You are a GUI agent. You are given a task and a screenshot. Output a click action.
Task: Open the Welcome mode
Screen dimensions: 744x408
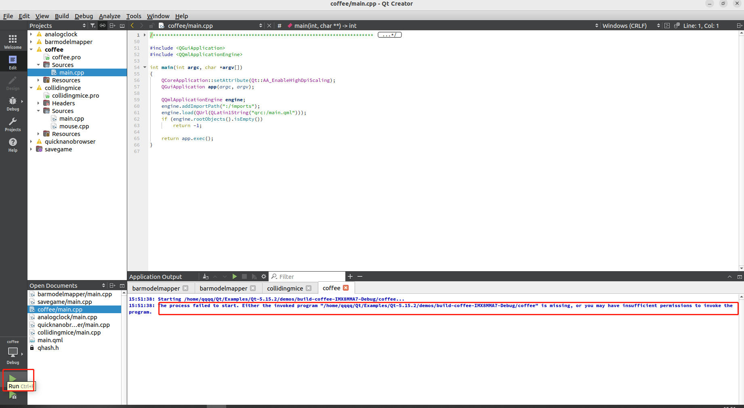(x=13, y=42)
